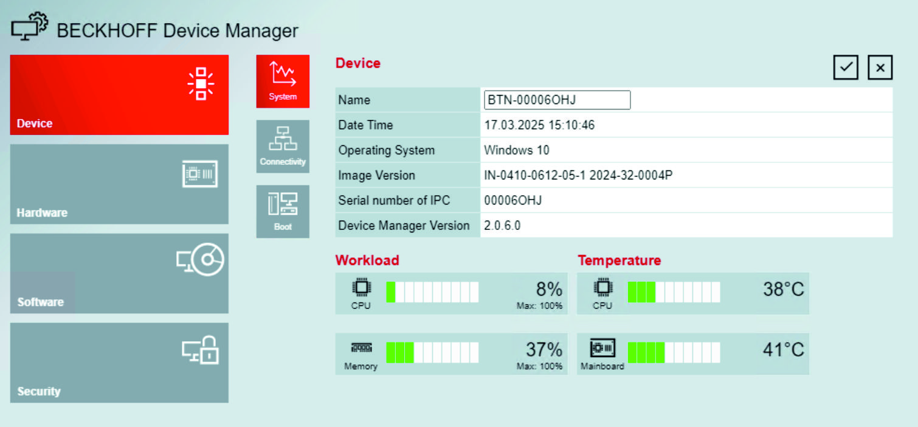Click the CPU workload icon
The image size is (918, 427).
pyautogui.click(x=361, y=288)
